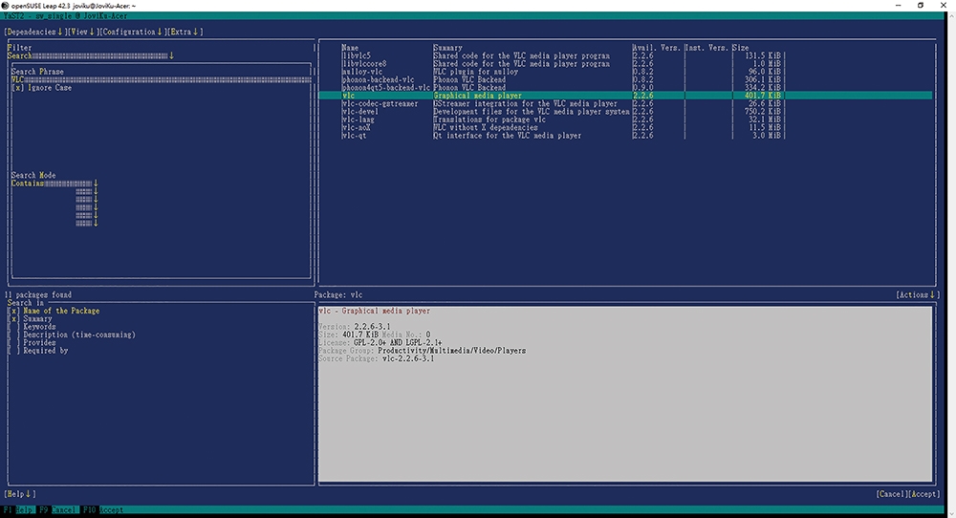Click Source Package vlc-2.2.6-3.1 line
The height and width of the screenshot is (518, 956).
(376, 358)
